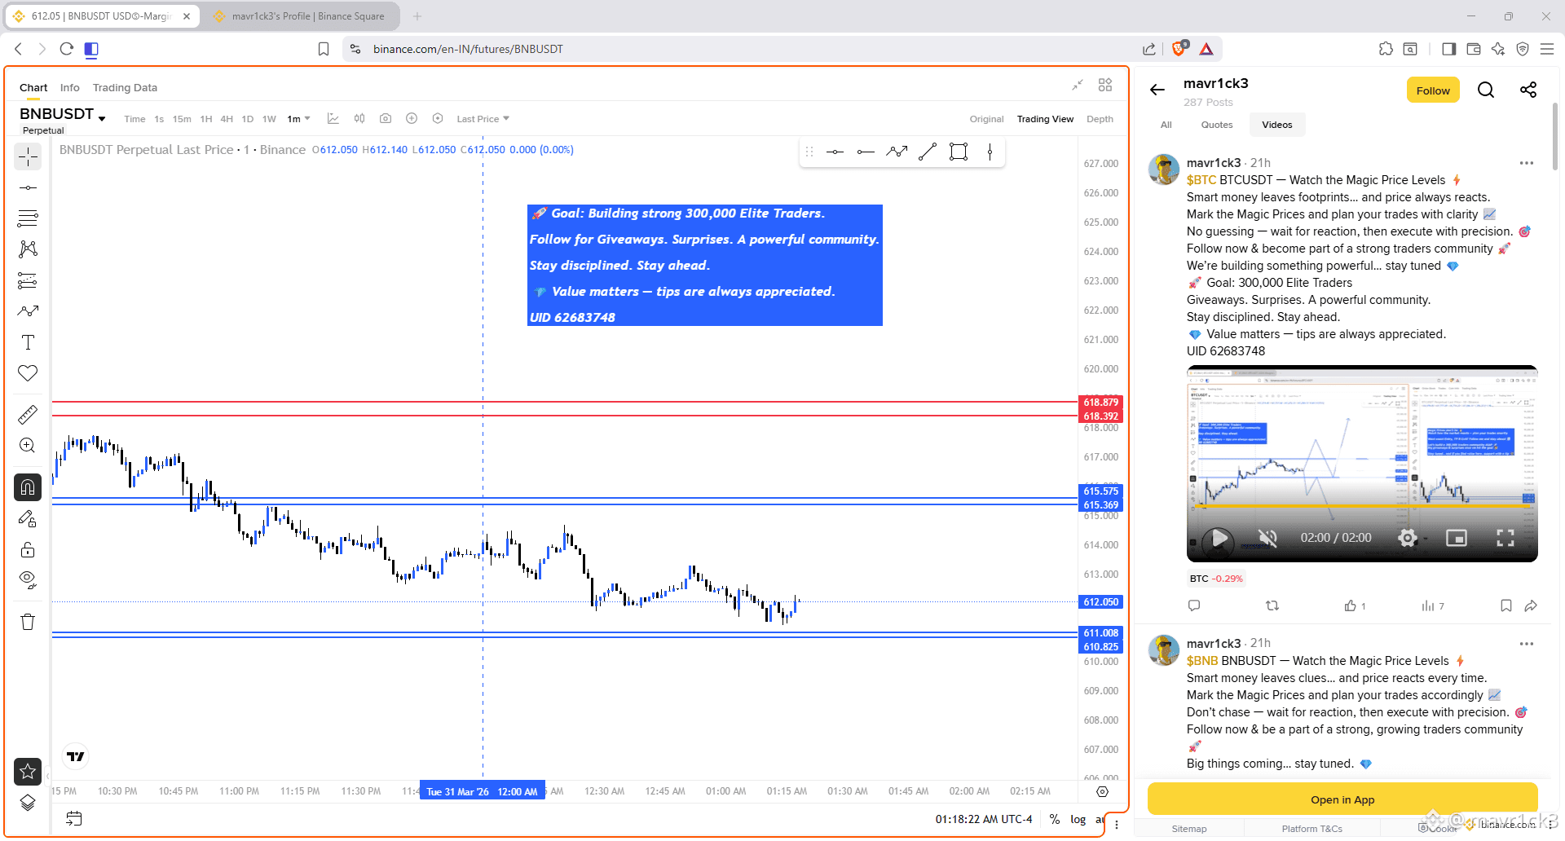Pick rectangle shape in floating drawing toolbar
Viewport: 1565px width, 841px height.
959,152
